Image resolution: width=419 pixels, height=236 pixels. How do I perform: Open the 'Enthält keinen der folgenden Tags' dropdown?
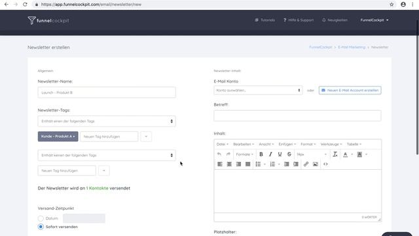tap(107, 155)
